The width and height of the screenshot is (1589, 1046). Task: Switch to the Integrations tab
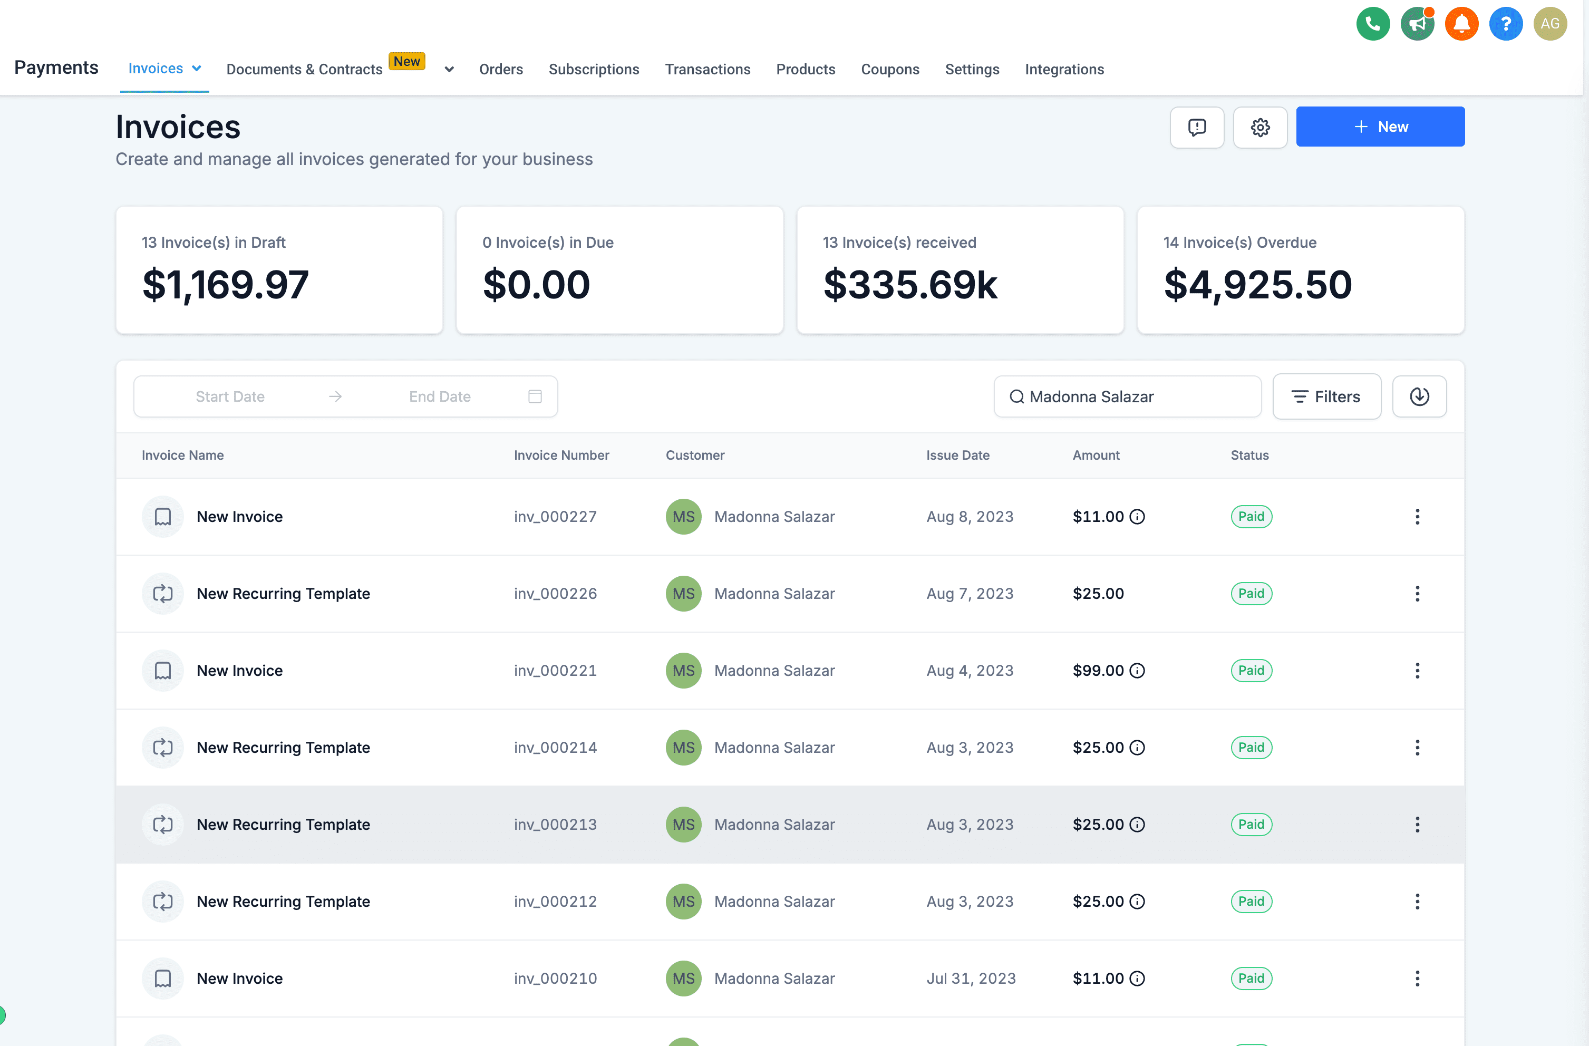[1064, 70]
